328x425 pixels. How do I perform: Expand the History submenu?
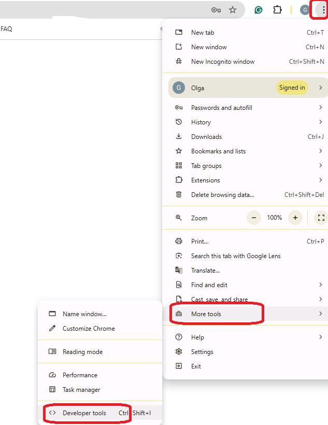(201, 122)
